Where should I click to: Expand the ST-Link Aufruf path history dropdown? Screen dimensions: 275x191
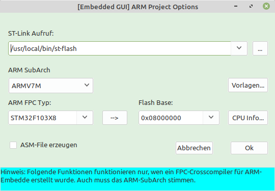pos(239,48)
